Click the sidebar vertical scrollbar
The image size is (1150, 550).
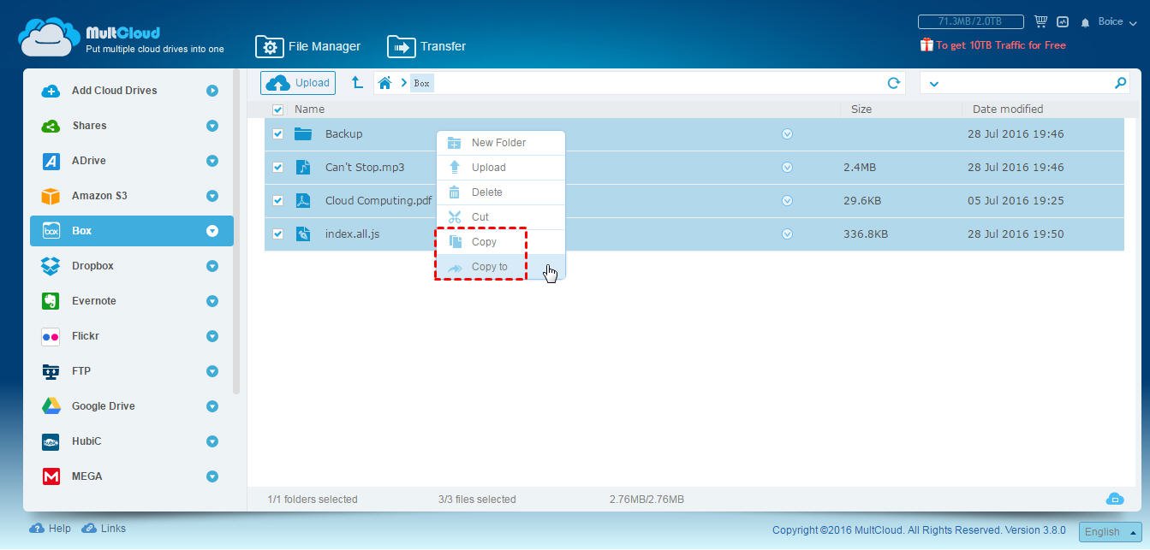coord(236,231)
